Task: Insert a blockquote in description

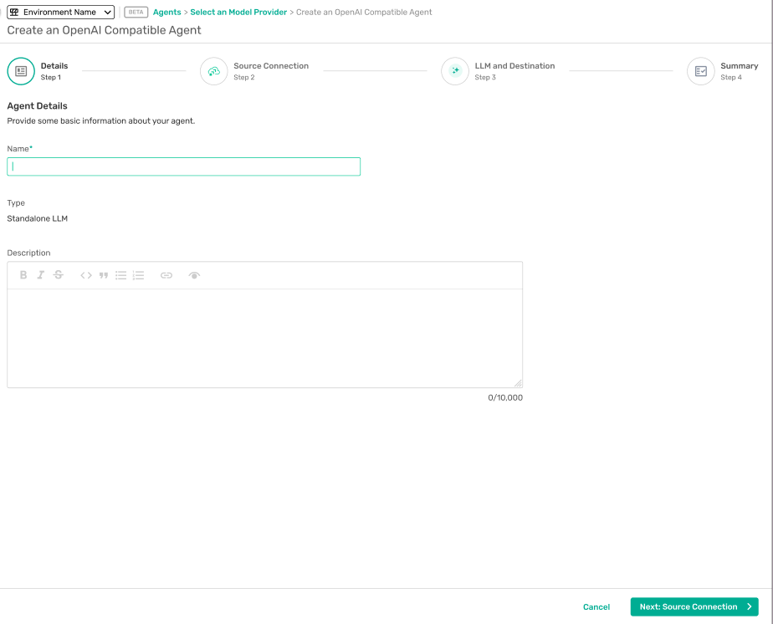Action: pyautogui.click(x=104, y=275)
